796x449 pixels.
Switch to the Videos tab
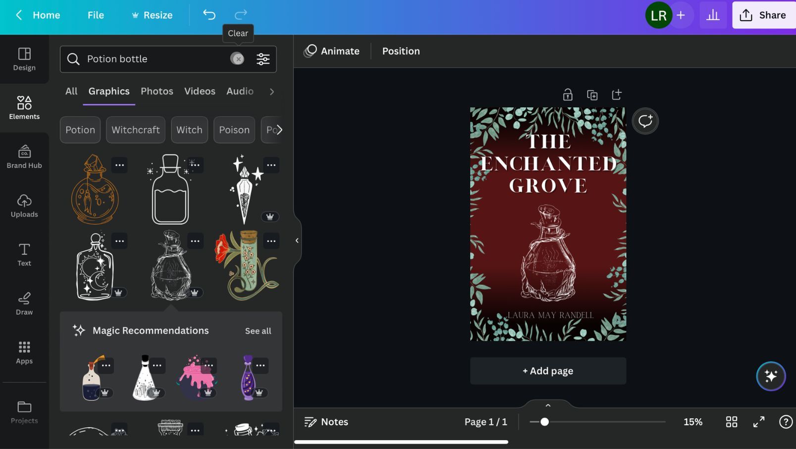(200, 91)
